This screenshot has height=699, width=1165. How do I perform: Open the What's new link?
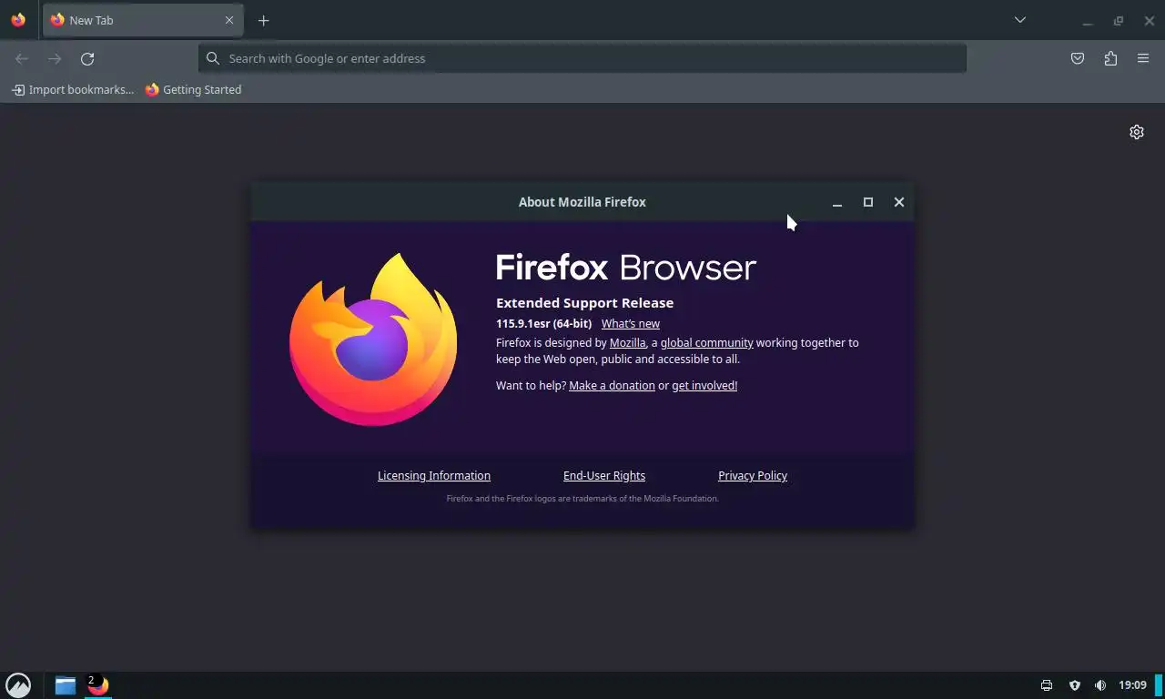click(631, 324)
